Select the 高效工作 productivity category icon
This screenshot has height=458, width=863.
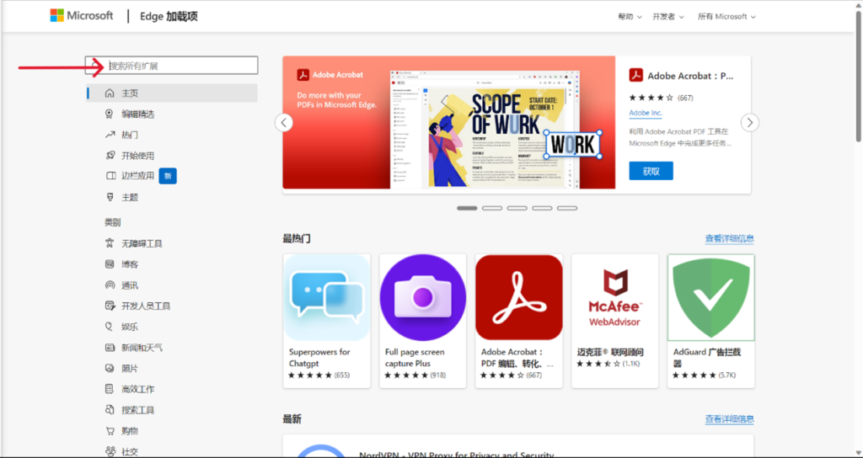pos(110,389)
